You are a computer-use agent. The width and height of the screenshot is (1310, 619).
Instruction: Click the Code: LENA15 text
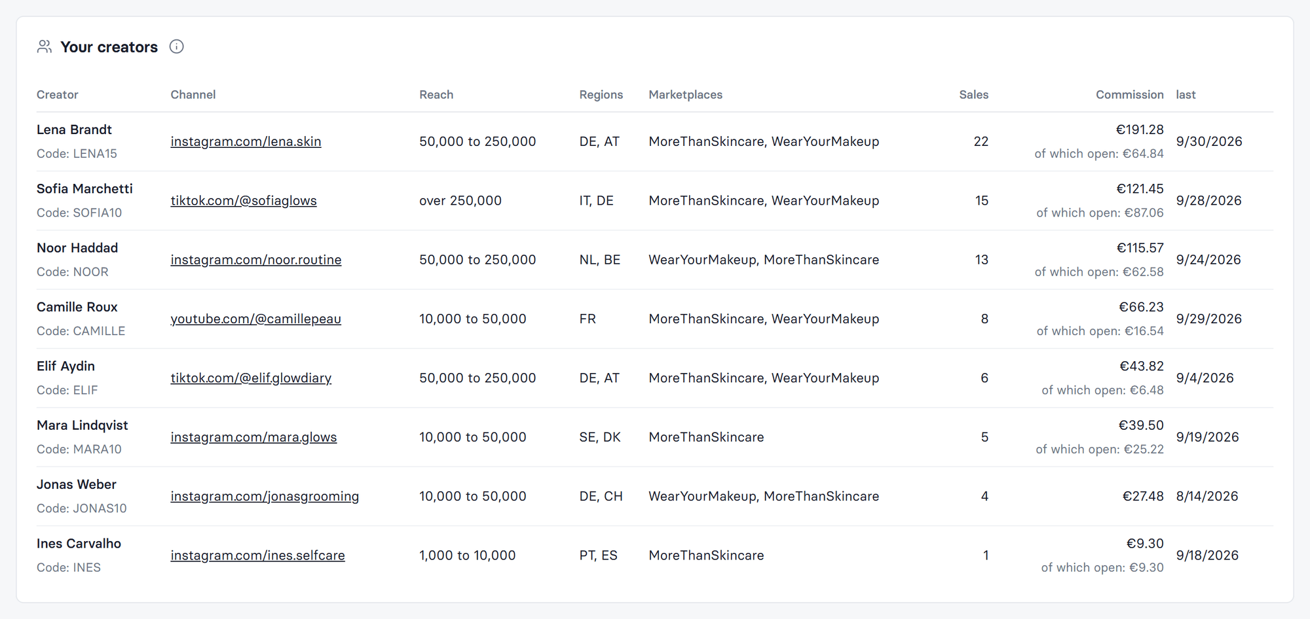[x=77, y=154]
